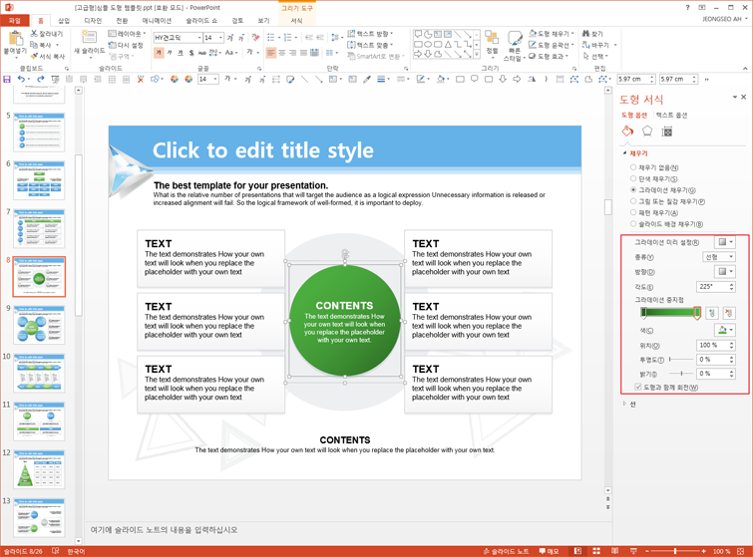Open the Design (디자인) tab

point(93,20)
